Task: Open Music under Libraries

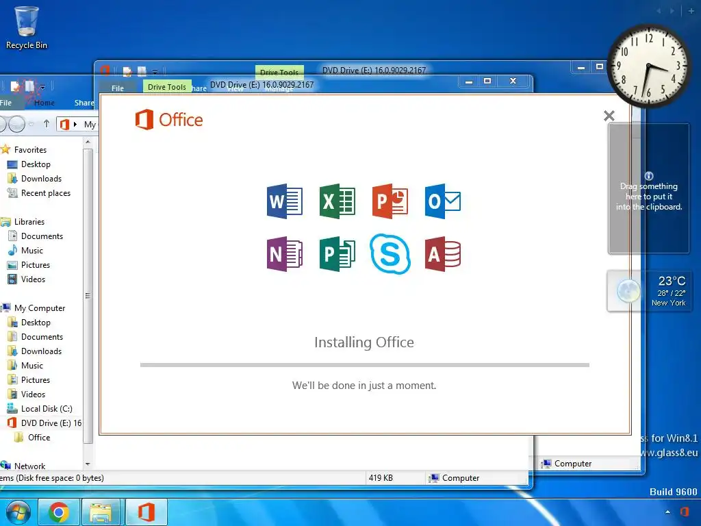Action: pos(25,251)
